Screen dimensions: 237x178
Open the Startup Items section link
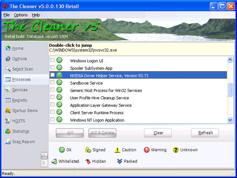click(x=25, y=111)
